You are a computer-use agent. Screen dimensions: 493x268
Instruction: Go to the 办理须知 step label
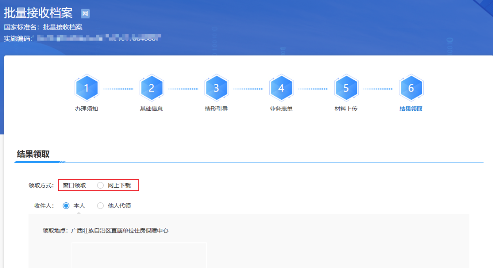87,109
